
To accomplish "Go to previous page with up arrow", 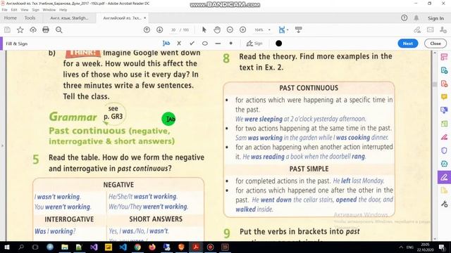I will click(147, 30).
